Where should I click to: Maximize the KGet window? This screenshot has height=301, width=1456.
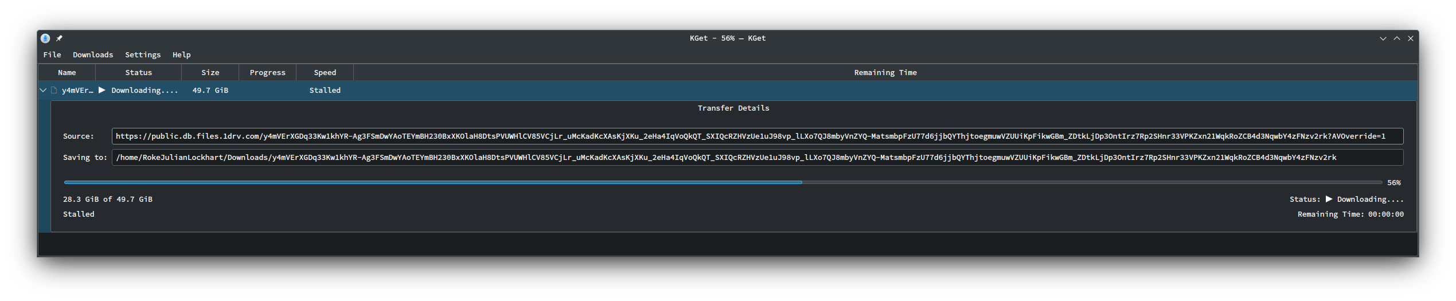tap(1397, 38)
